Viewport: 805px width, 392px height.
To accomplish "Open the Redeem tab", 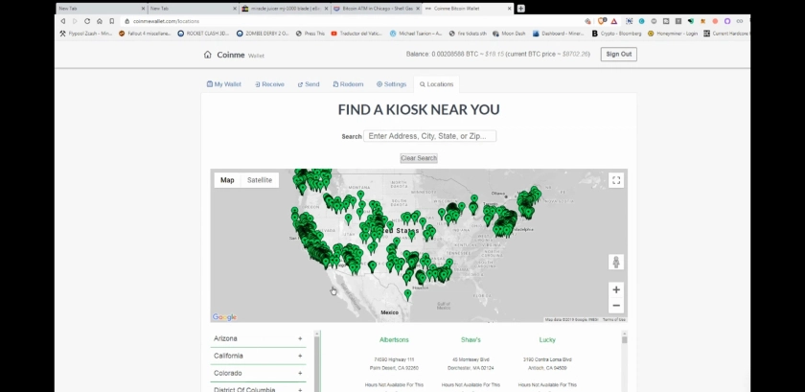I will point(348,84).
